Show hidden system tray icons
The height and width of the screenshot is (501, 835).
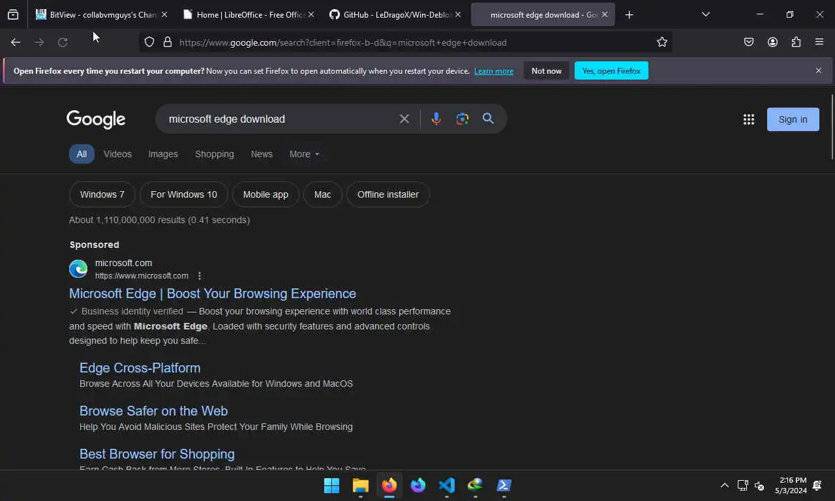[x=724, y=485]
